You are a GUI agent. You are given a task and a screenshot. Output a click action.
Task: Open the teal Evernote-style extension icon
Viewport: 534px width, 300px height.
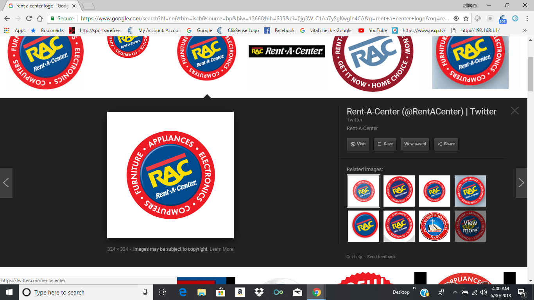[515, 18]
